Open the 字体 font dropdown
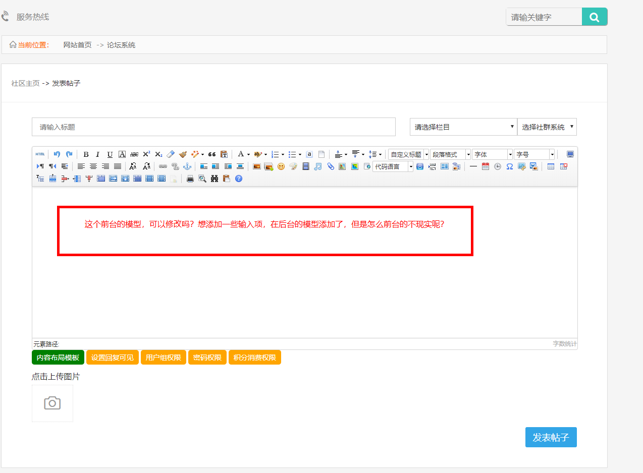The height and width of the screenshot is (473, 643). (x=492, y=154)
